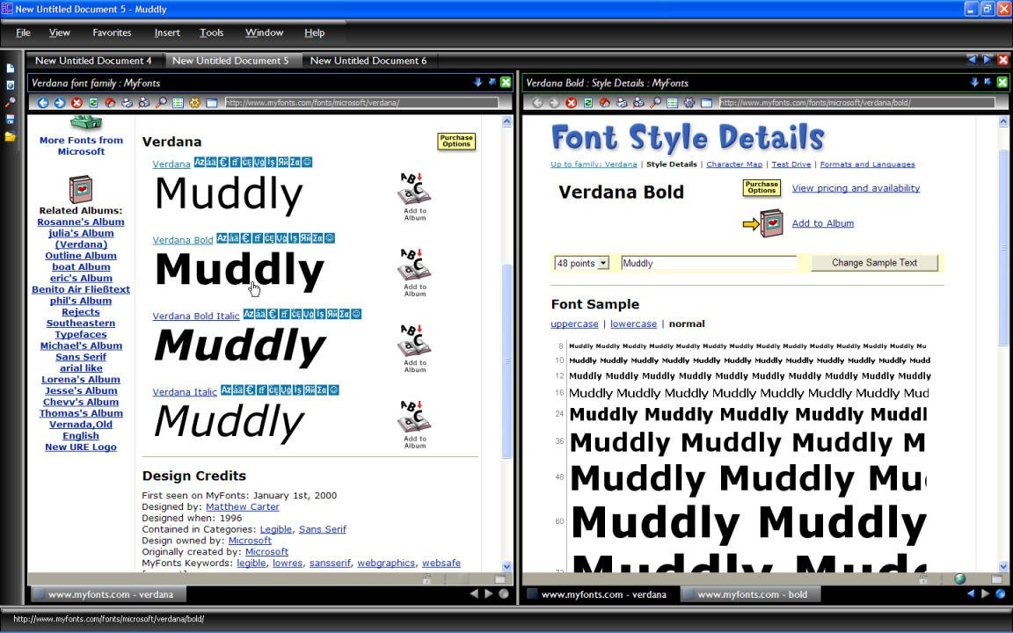
Task: Click the green Refresh icon in the Verdana Bold pane
Action: tap(588, 103)
